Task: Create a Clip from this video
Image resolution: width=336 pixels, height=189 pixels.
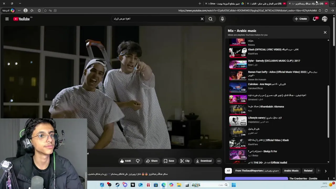Action: tap(185, 161)
